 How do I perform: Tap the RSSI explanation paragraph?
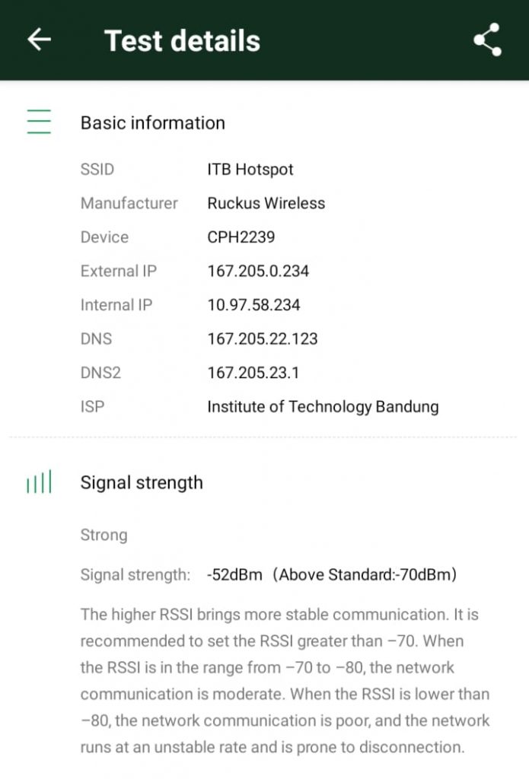[x=285, y=681]
